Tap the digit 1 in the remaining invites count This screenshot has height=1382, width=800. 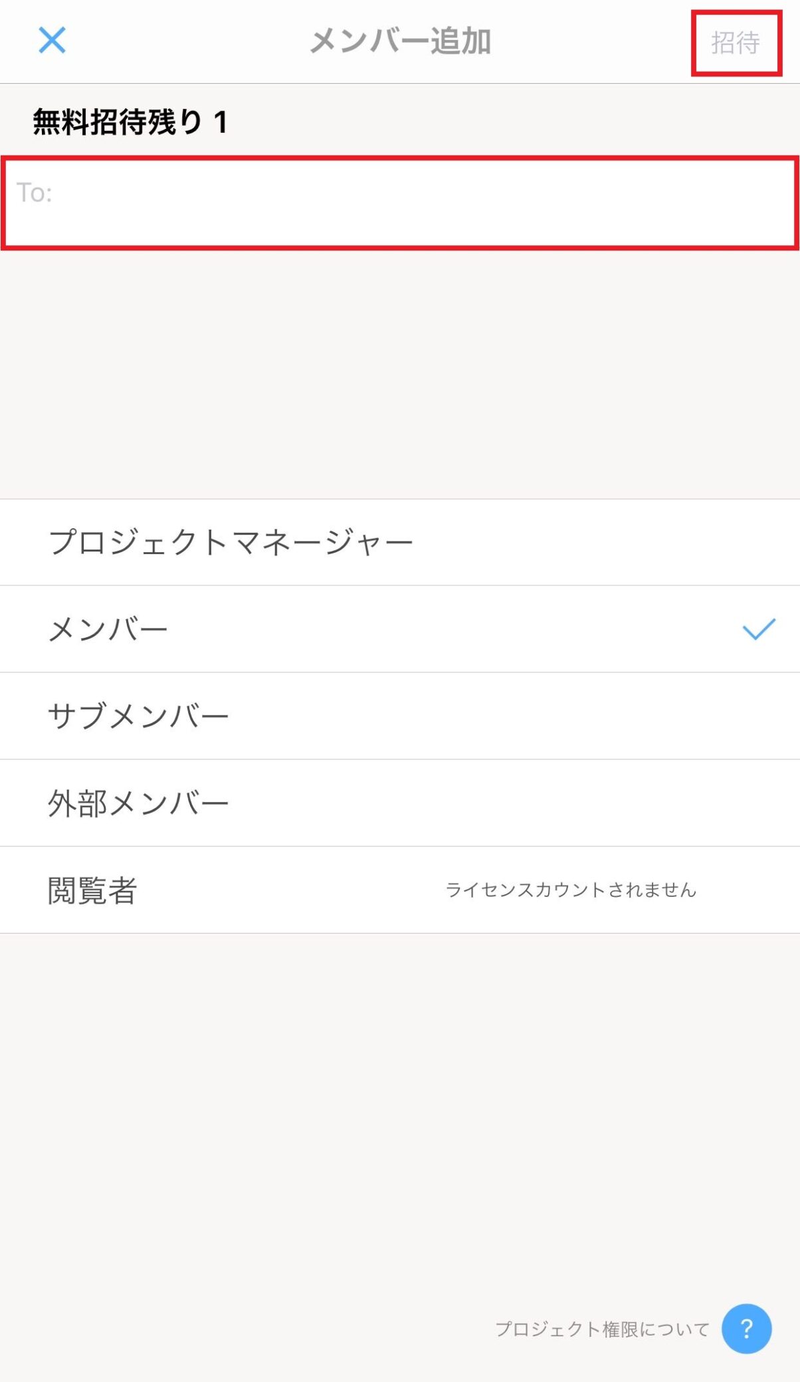tap(221, 122)
